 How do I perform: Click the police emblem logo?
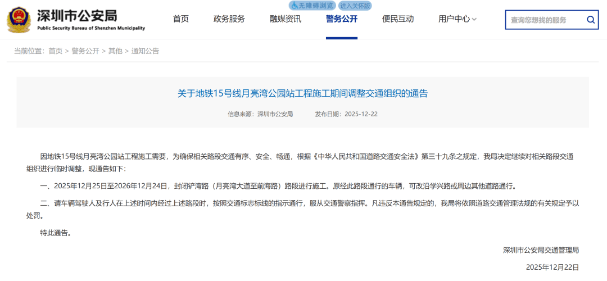[19, 20]
